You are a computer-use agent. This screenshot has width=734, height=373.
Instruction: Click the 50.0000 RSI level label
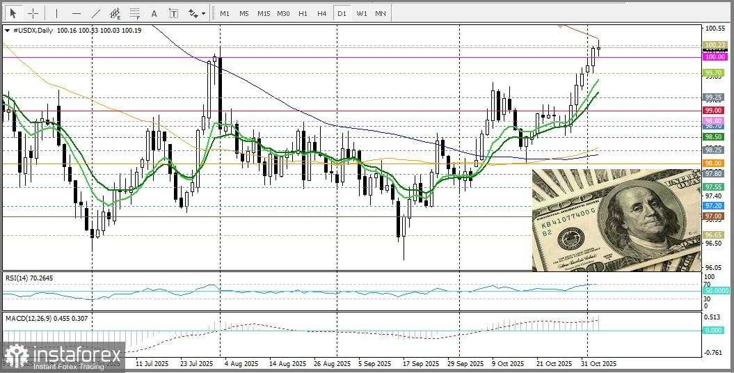[x=716, y=291]
